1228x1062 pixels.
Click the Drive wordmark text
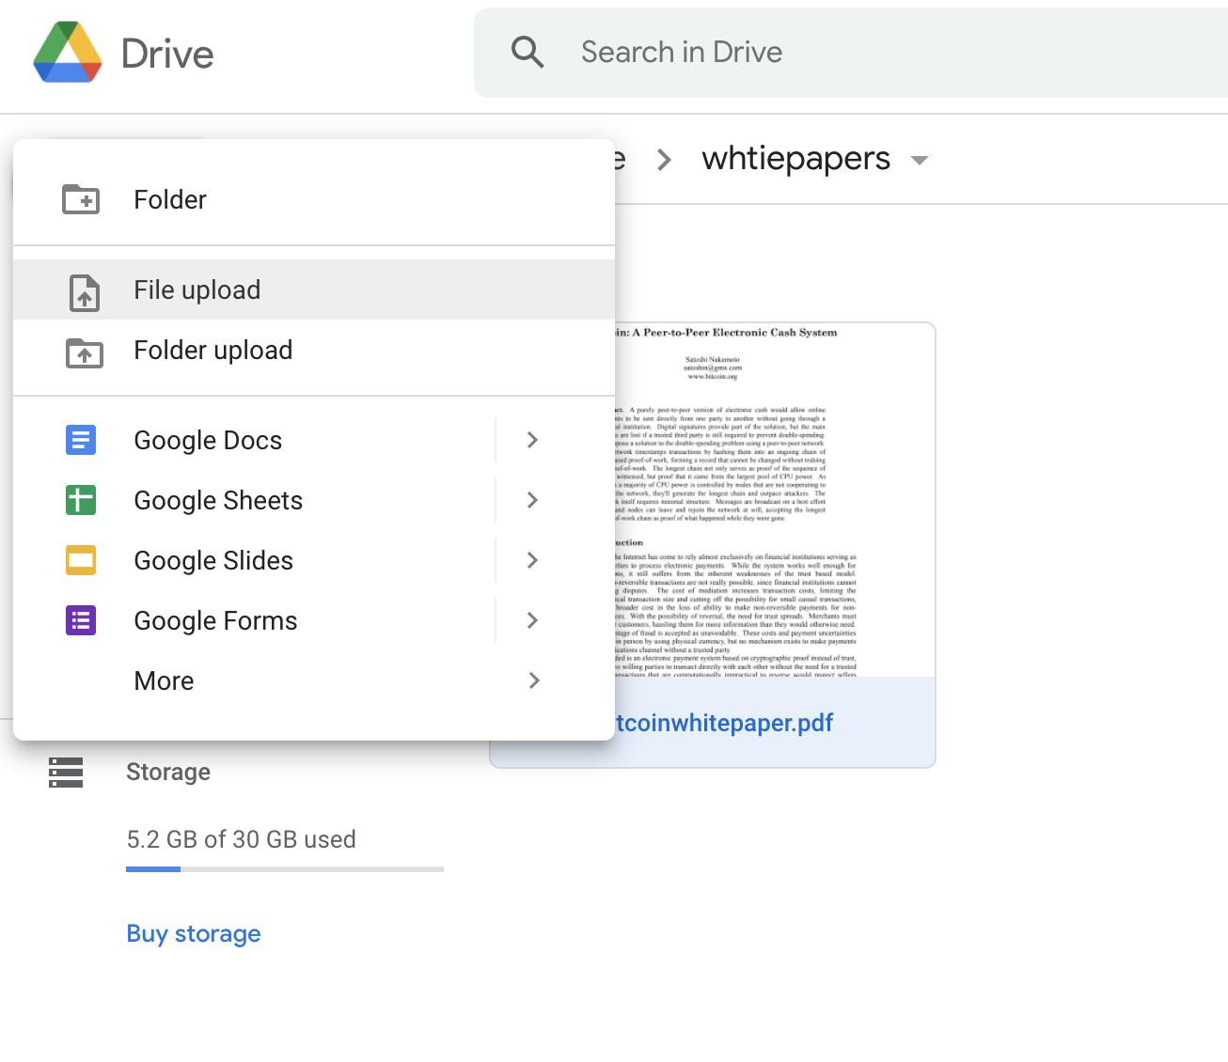click(167, 54)
